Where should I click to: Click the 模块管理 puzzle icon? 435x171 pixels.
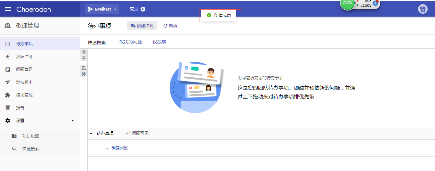[x=8, y=95]
